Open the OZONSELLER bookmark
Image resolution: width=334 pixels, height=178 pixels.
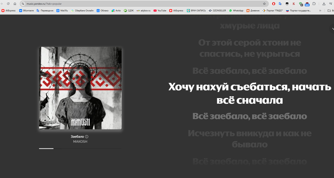tap(217, 10)
